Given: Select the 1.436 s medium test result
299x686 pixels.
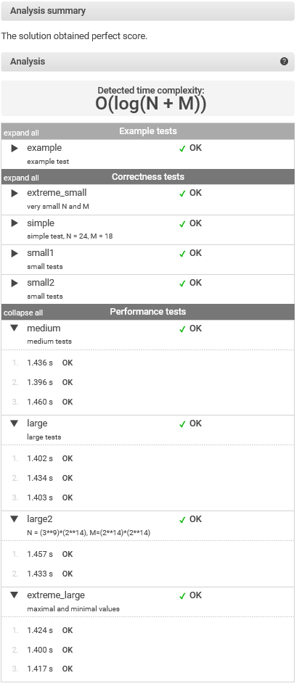Looking at the screenshot, I should [x=40, y=363].
